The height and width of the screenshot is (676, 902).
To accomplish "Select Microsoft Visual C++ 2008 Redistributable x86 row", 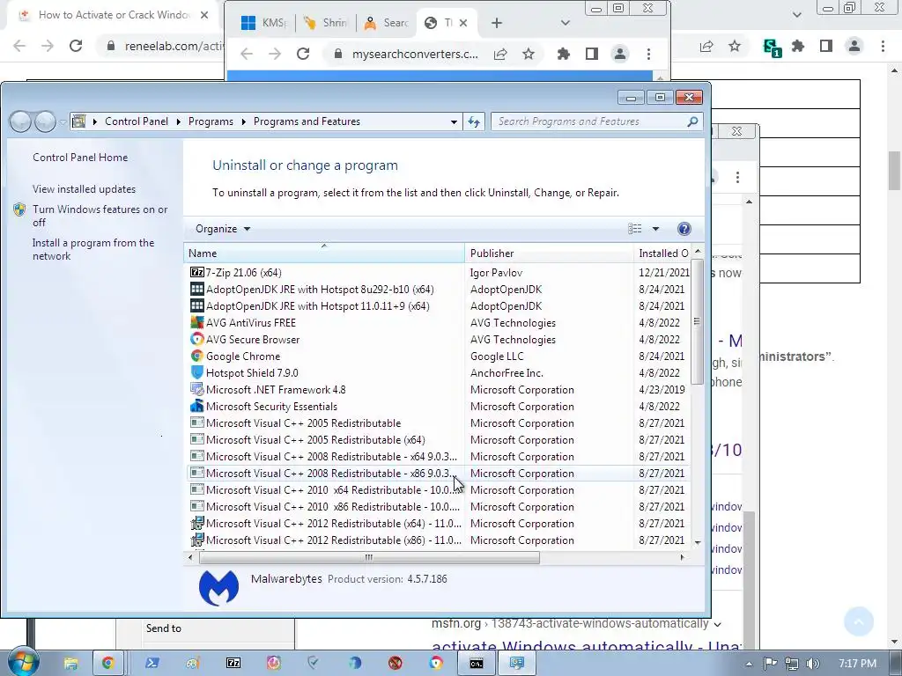I will (439, 473).
